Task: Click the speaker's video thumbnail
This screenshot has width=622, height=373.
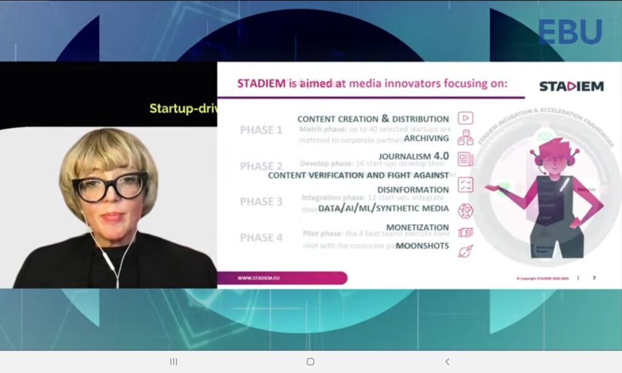Action: pos(108,207)
